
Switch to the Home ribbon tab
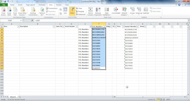[12, 5]
